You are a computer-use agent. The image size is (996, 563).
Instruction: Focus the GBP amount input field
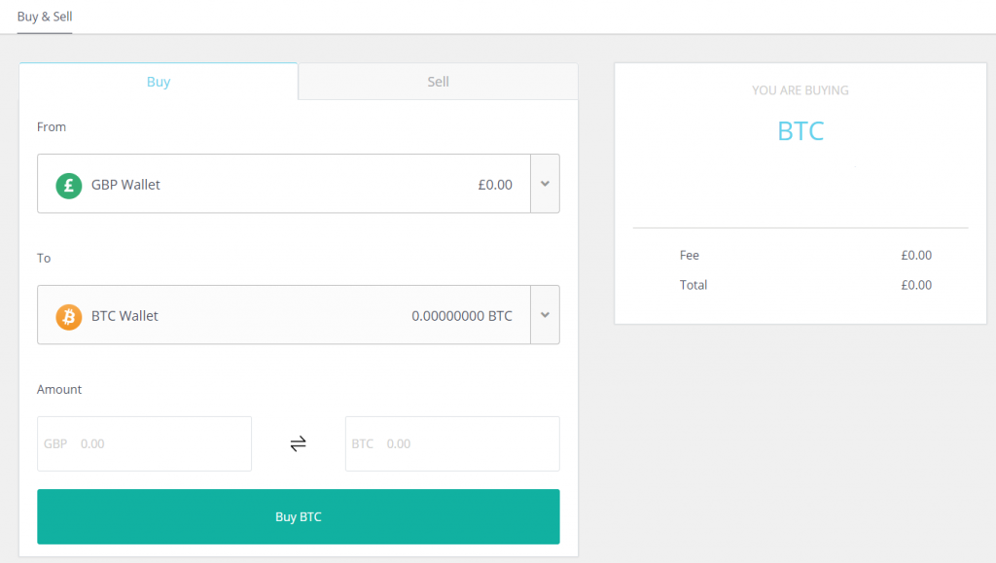tap(144, 443)
